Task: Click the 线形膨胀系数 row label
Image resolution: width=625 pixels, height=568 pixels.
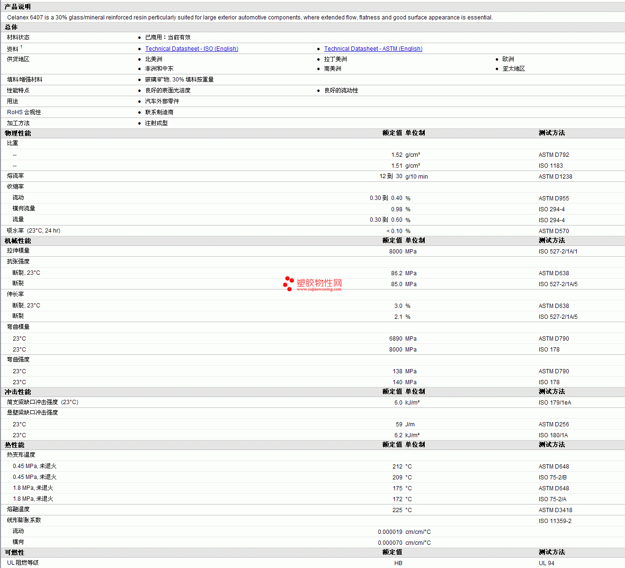Action: (x=24, y=520)
